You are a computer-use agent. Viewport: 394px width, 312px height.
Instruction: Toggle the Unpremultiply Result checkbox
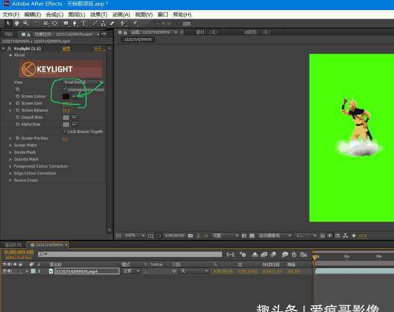[65, 89]
